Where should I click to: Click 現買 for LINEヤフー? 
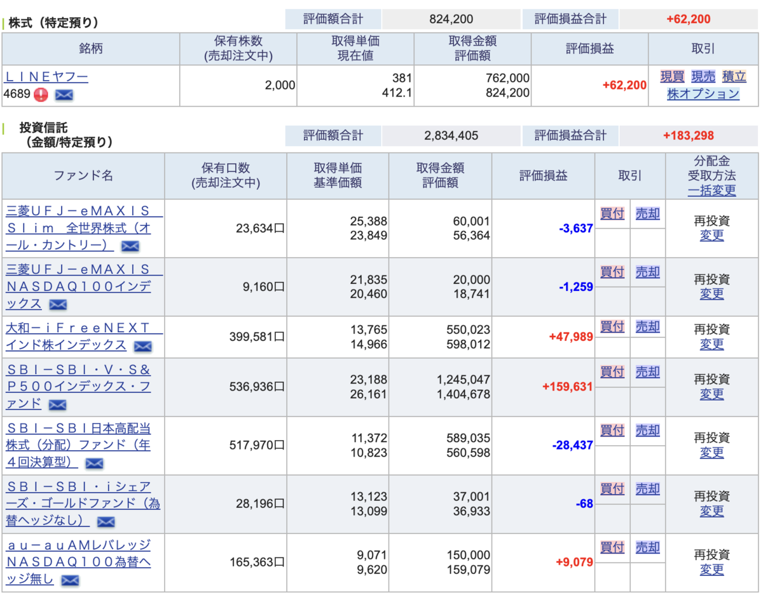pyautogui.click(x=672, y=77)
